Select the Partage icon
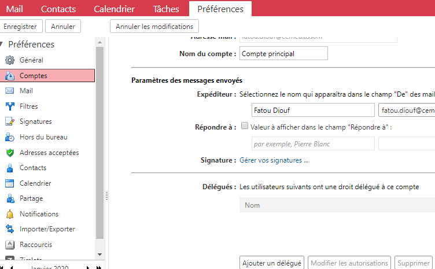The image size is (435, 269). point(9,198)
